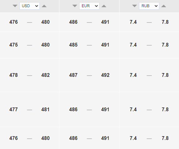Click the EUR column up sort arrow
Viewport: 179px width, 149px height.
(104, 6)
